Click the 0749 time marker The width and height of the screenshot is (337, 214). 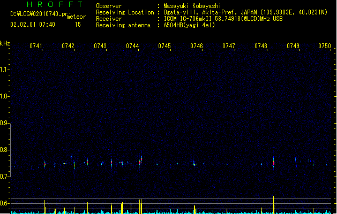[293, 46]
